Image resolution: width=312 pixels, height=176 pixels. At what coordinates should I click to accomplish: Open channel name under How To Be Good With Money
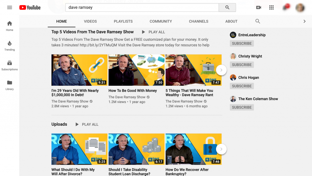click(127, 97)
